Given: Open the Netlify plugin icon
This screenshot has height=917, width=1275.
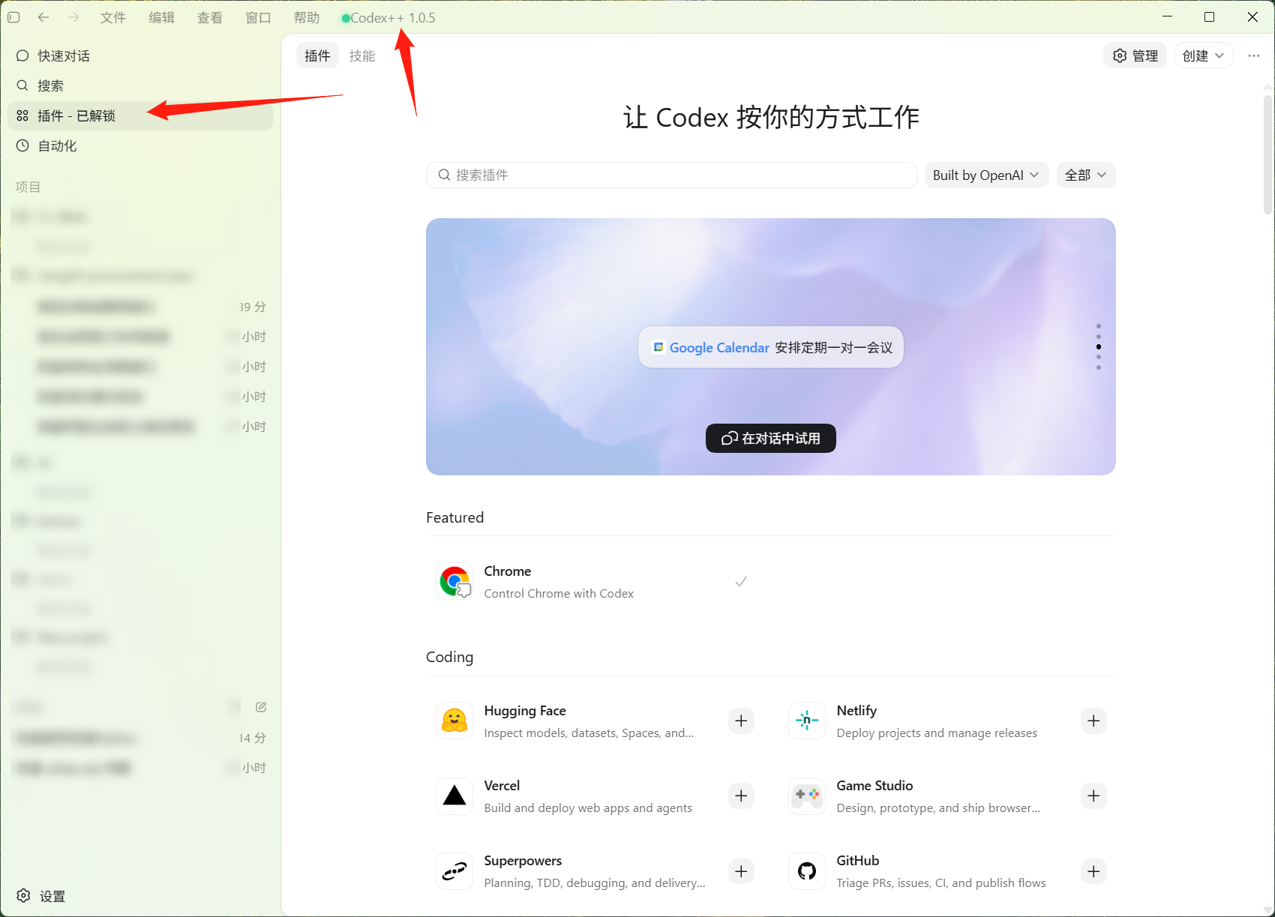Looking at the screenshot, I should pyautogui.click(x=807, y=721).
